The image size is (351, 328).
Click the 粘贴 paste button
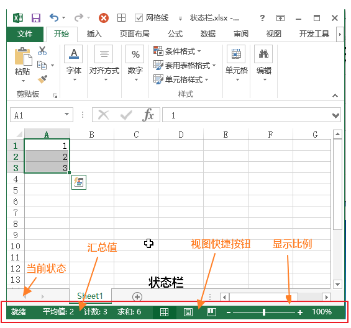pos(22,64)
